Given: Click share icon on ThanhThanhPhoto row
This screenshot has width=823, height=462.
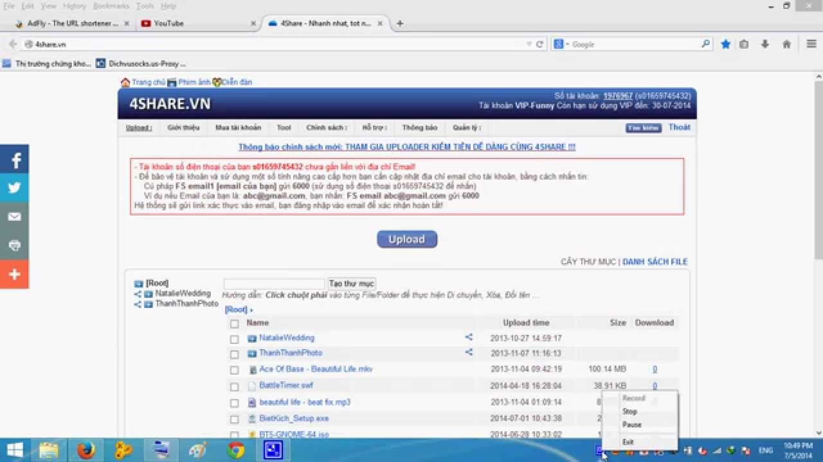Looking at the screenshot, I should 469,352.
